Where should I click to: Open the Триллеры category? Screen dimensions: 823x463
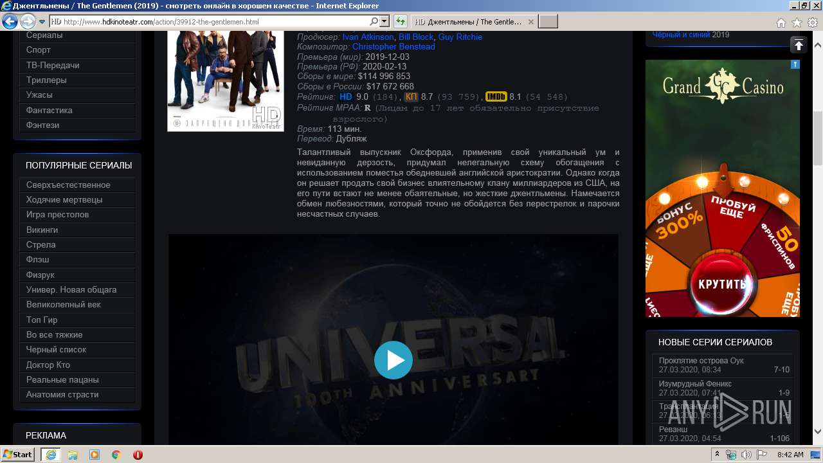coord(77,80)
